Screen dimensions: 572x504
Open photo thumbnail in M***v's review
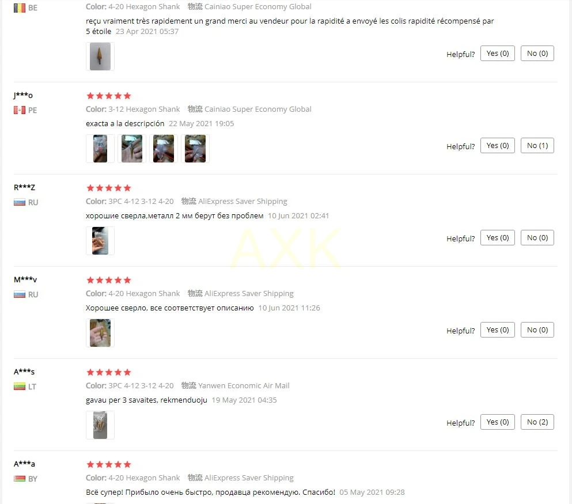100,333
